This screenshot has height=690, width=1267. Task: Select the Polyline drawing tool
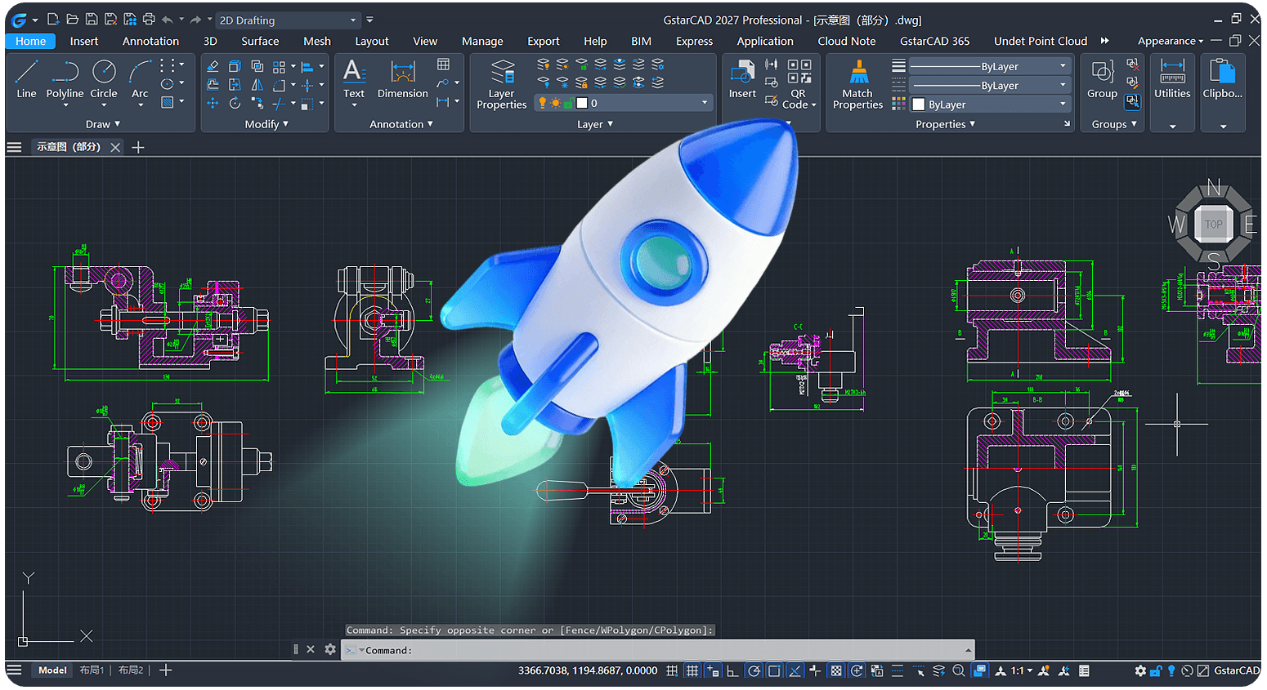pos(65,79)
